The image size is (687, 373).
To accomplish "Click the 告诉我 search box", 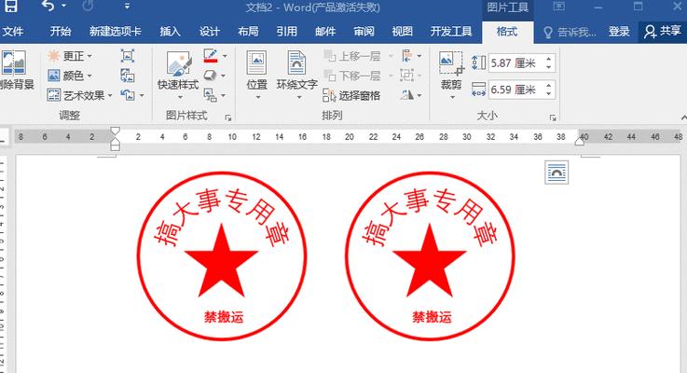I will coord(570,32).
